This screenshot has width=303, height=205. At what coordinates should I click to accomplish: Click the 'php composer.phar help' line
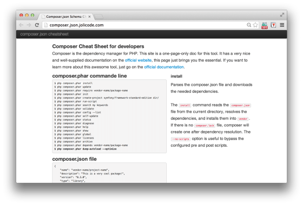[71, 127]
